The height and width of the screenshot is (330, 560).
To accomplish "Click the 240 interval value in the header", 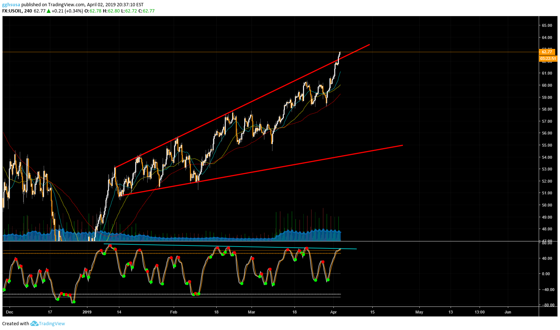I will (x=28, y=11).
